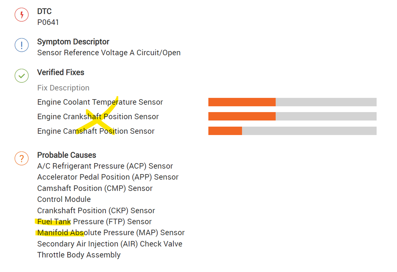Click Engine Coolant Temperature Sensor fix
397x272 pixels.
point(100,102)
